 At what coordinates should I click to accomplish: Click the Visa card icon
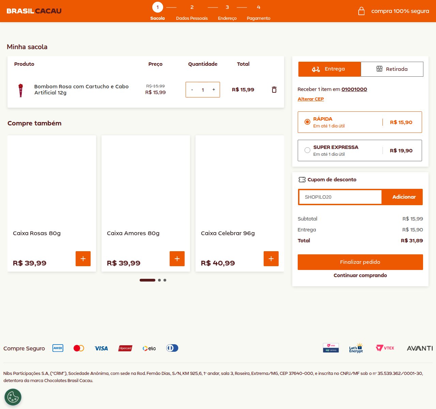pyautogui.click(x=101, y=348)
